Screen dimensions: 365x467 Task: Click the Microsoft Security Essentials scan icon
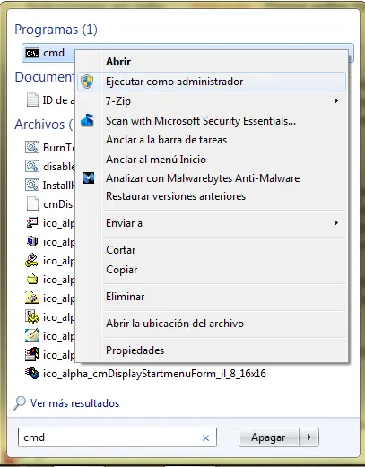(87, 120)
